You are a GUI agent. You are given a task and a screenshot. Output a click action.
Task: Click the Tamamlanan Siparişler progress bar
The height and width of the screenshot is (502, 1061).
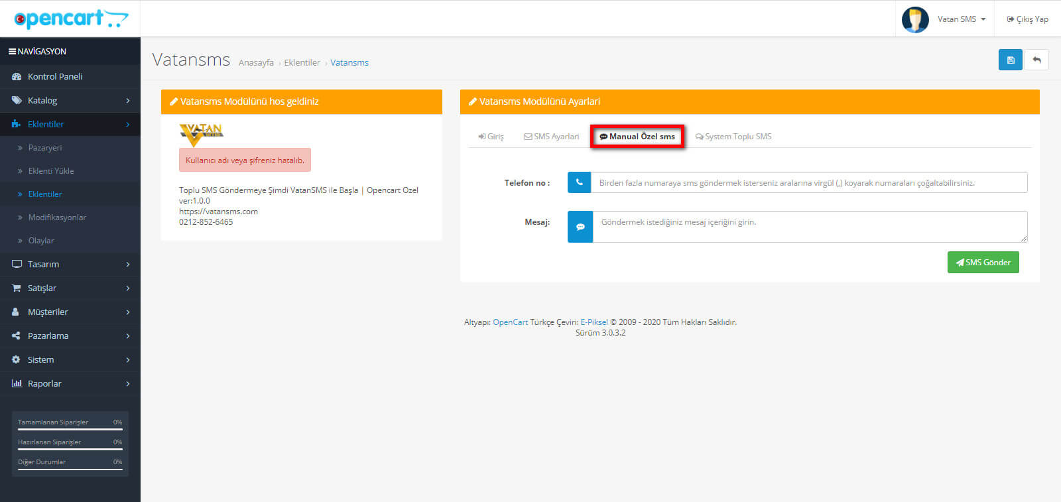[x=70, y=429]
